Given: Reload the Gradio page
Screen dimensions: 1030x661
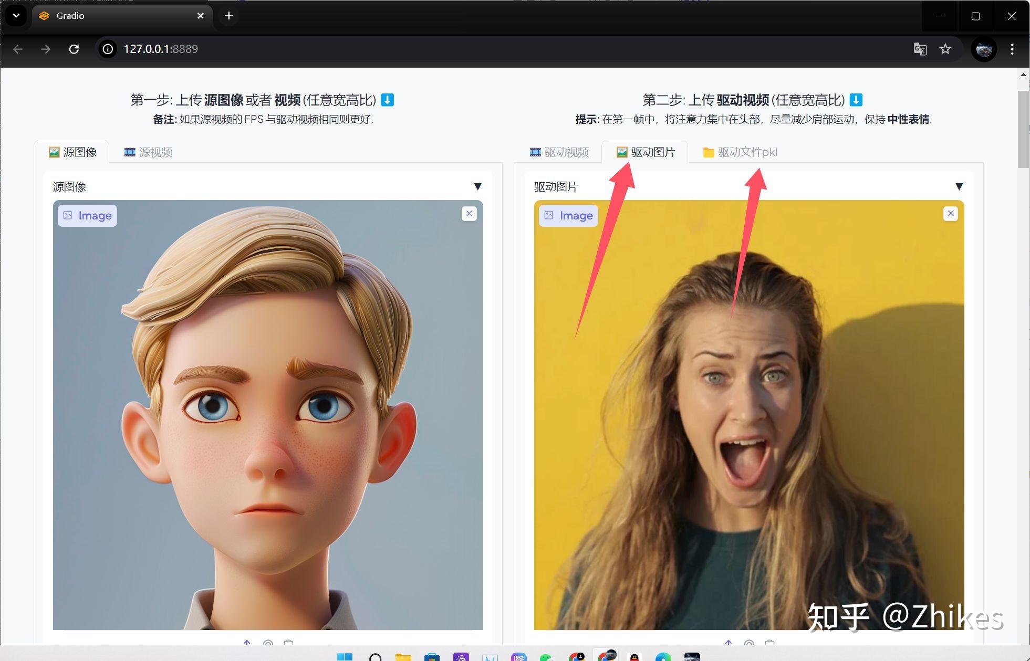Looking at the screenshot, I should tap(74, 49).
